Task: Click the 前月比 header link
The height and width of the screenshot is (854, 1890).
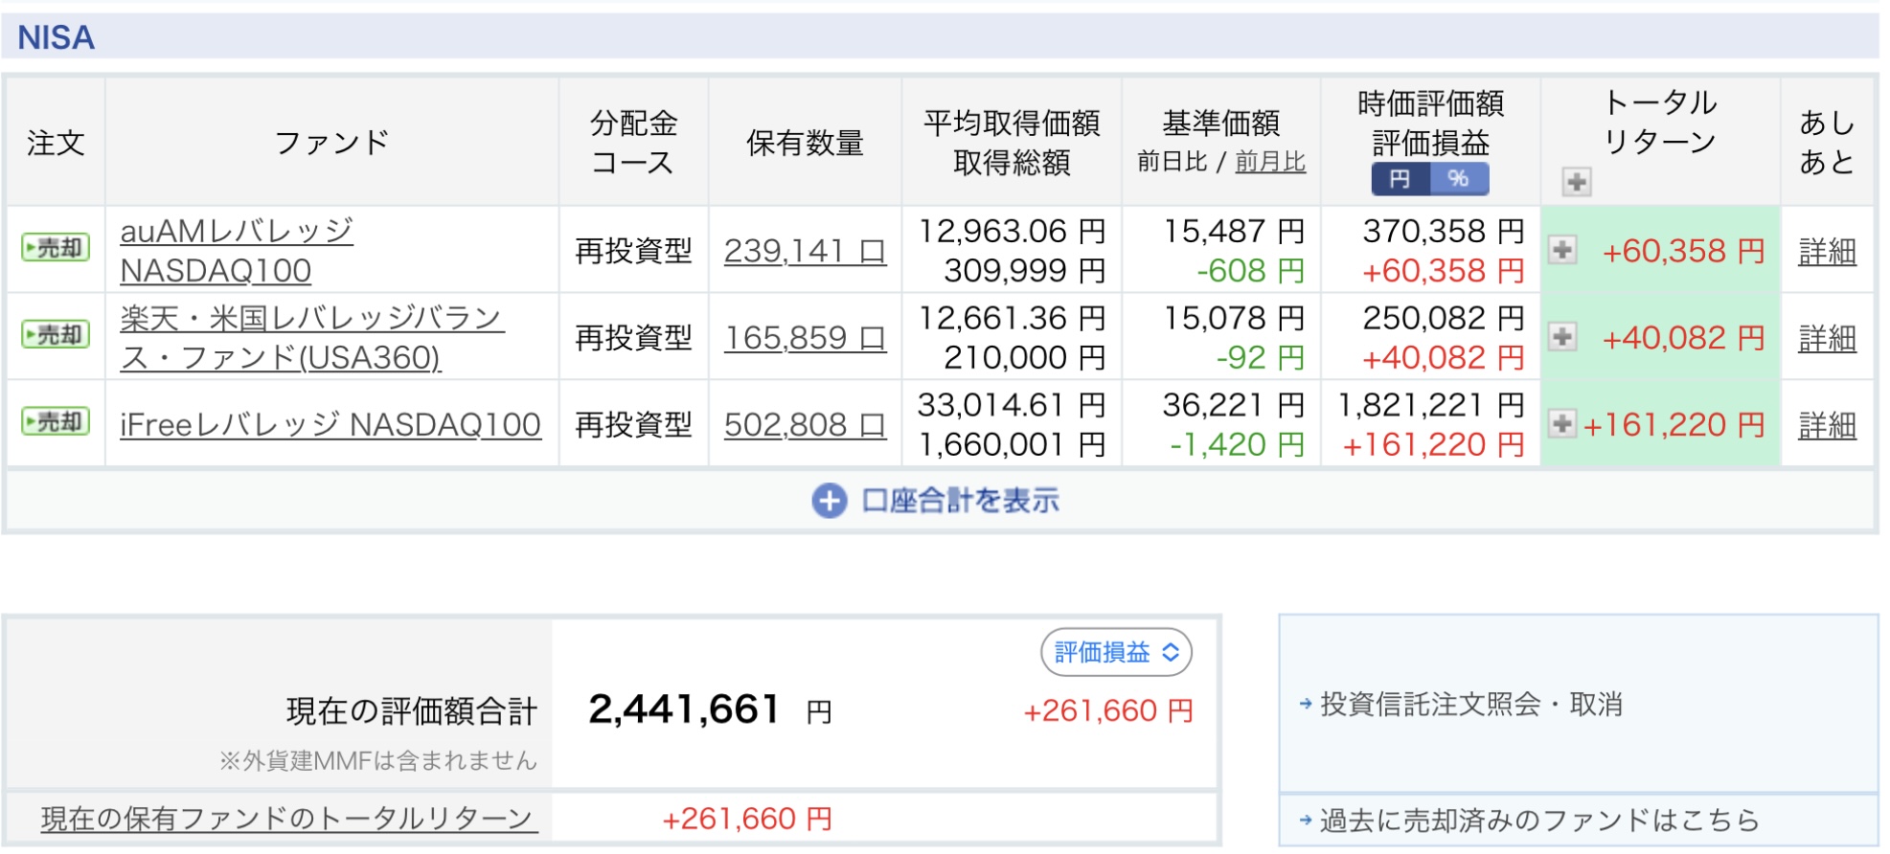Action: [1270, 162]
